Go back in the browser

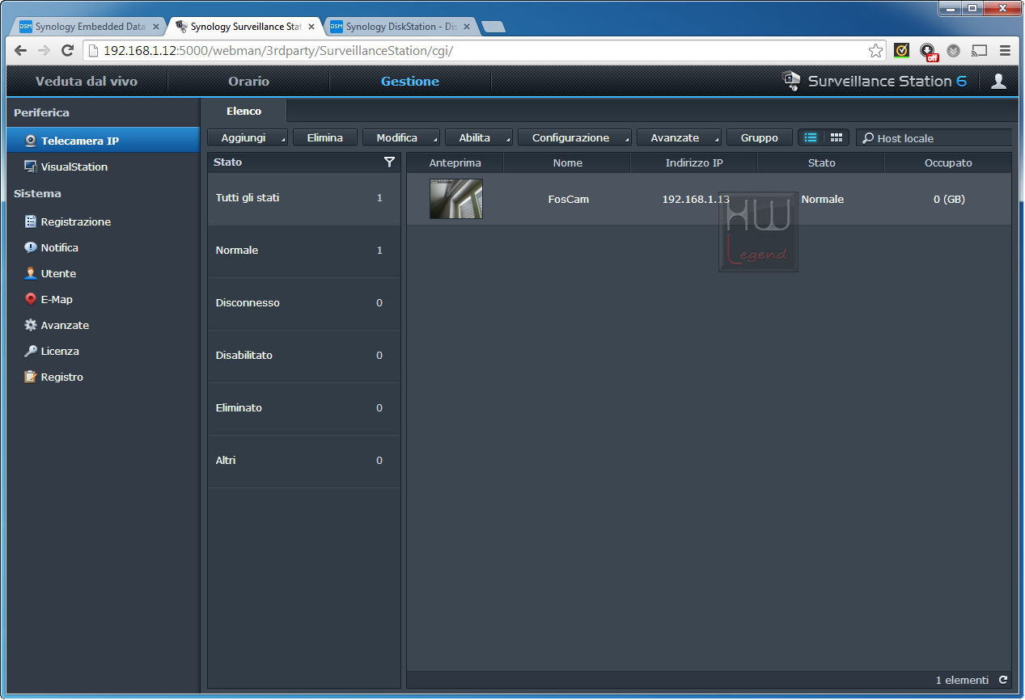pyautogui.click(x=21, y=50)
